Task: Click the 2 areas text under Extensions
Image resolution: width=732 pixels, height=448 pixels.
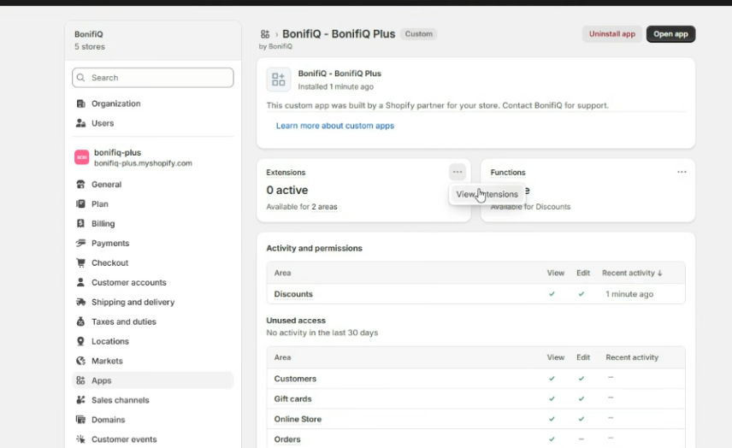Action: coord(324,207)
